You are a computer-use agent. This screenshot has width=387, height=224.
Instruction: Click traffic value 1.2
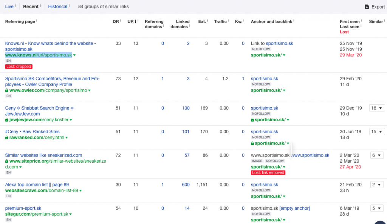[x=225, y=79]
